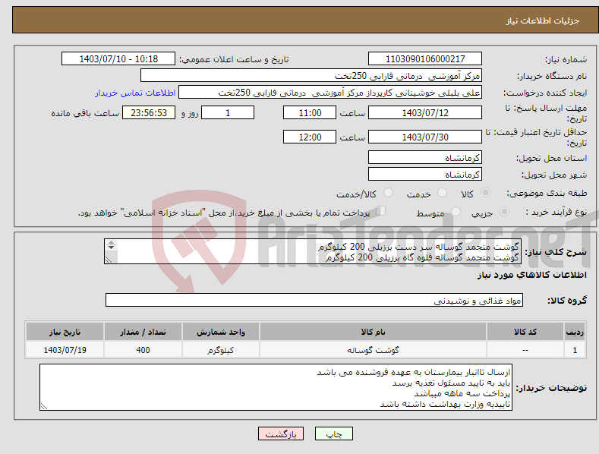This screenshot has width=599, height=454.
Task: Click validity time field 12:00
Action: [310, 137]
